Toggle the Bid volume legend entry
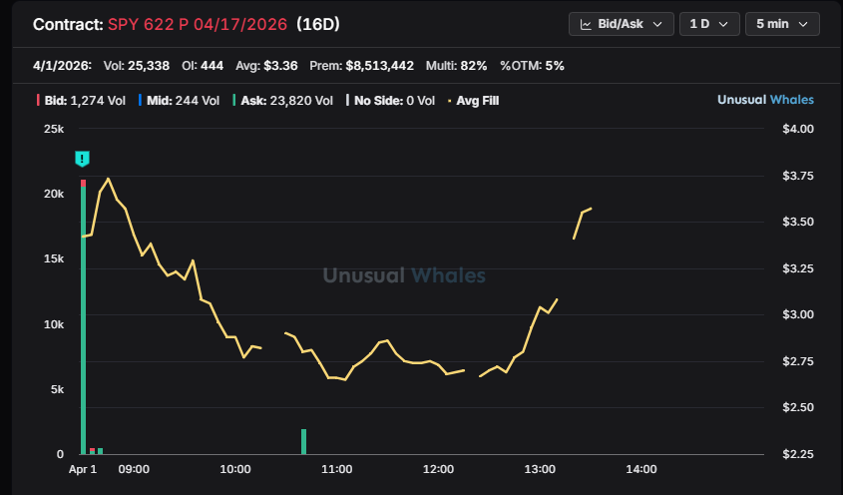843x495 pixels. click(81, 101)
